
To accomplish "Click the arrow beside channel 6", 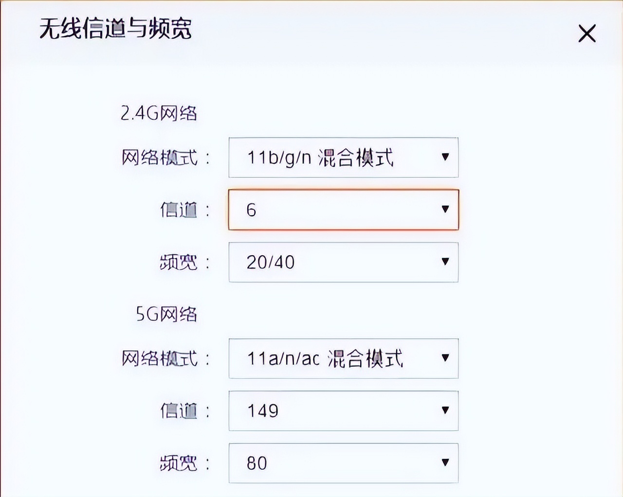I will pyautogui.click(x=444, y=210).
